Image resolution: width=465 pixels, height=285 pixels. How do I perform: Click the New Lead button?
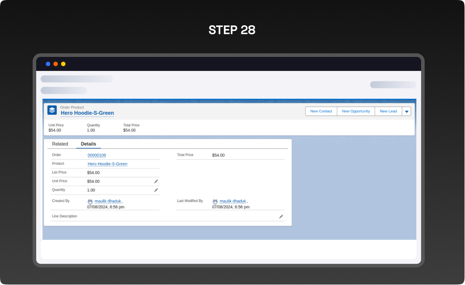pos(388,111)
